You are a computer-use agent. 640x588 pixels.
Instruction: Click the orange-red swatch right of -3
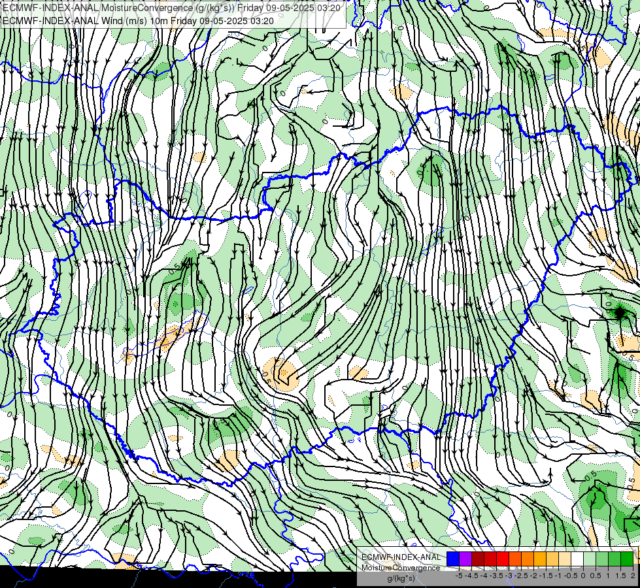(515, 559)
